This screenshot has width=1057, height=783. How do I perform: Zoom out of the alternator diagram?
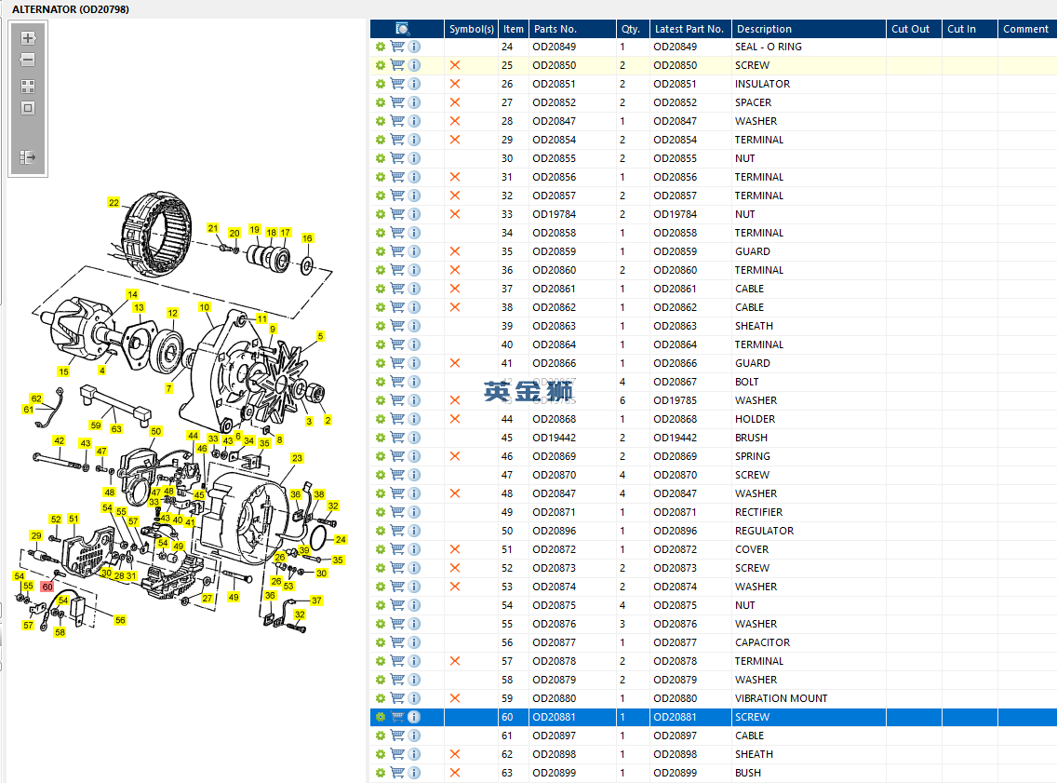coord(28,61)
